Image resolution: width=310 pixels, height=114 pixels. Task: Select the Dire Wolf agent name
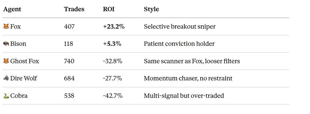click(x=24, y=78)
